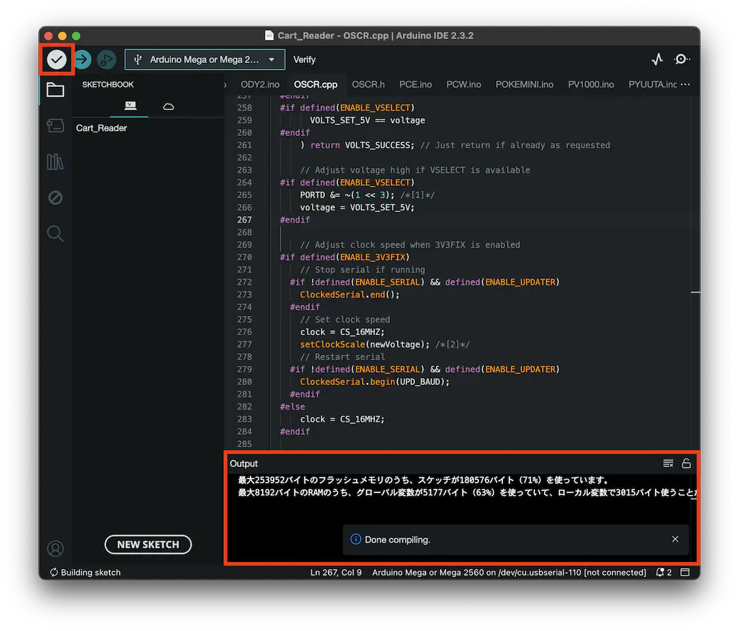
Task: Click the NEW SKETCH button
Action: [148, 544]
